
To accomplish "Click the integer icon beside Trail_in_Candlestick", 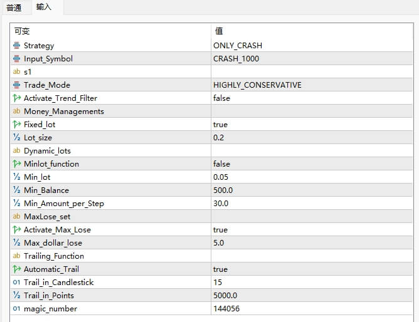I will 16,283.
